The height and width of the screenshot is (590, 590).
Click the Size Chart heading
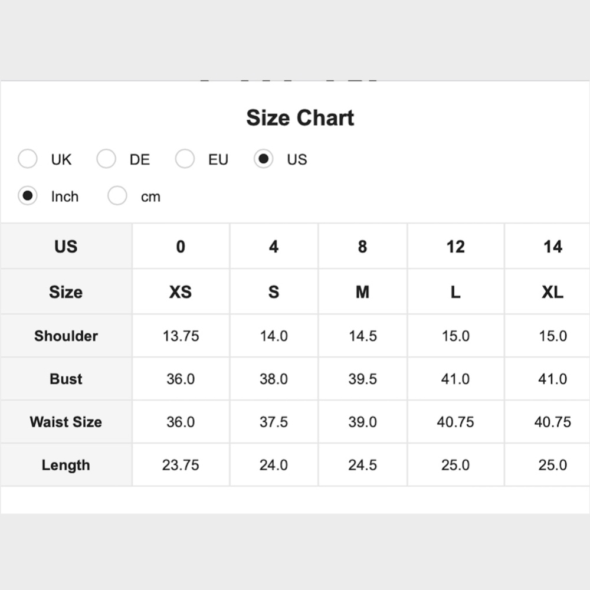300,117
